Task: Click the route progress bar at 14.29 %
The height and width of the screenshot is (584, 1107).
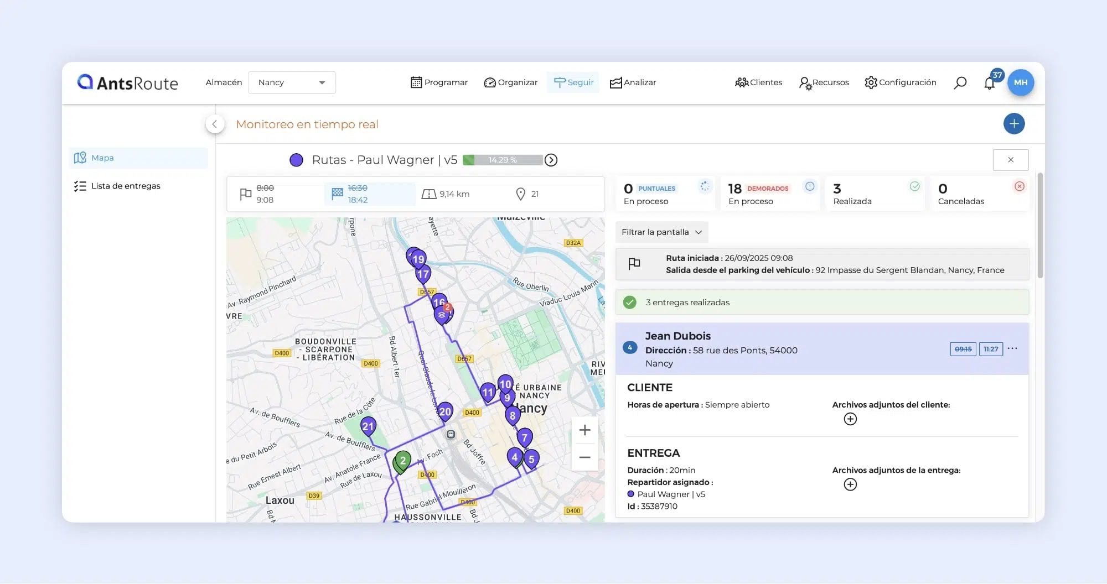Action: coord(503,160)
